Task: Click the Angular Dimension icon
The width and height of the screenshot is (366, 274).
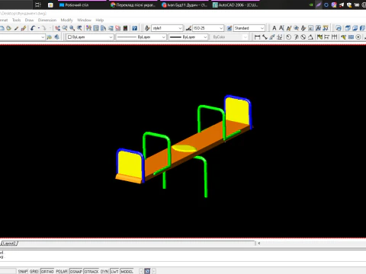Action: pyautogui.click(x=310, y=37)
